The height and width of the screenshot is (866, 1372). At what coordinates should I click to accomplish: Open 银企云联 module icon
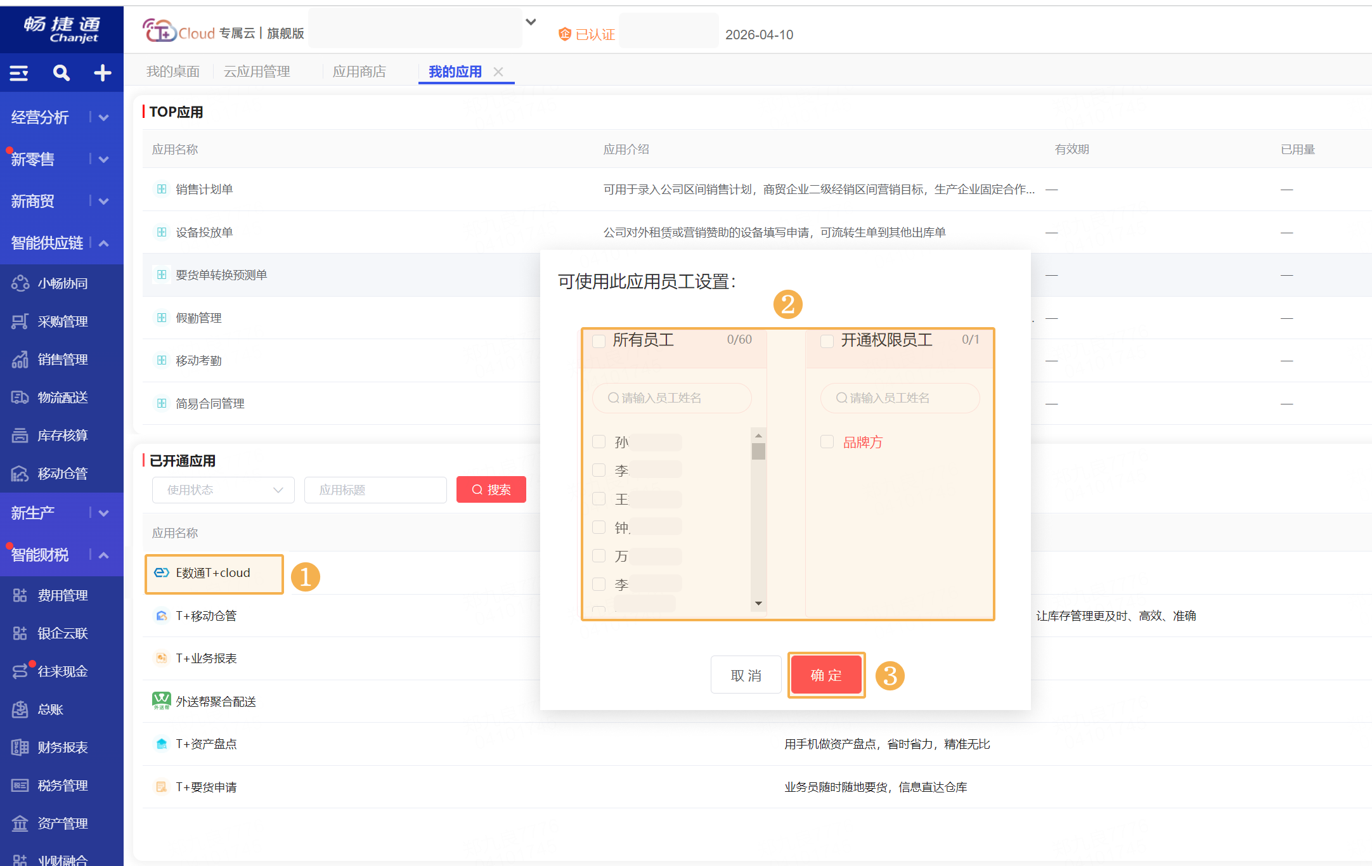(x=20, y=633)
